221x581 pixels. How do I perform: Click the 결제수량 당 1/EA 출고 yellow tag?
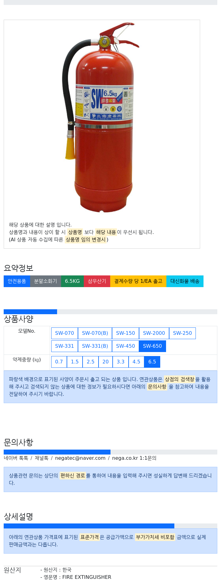click(x=138, y=281)
